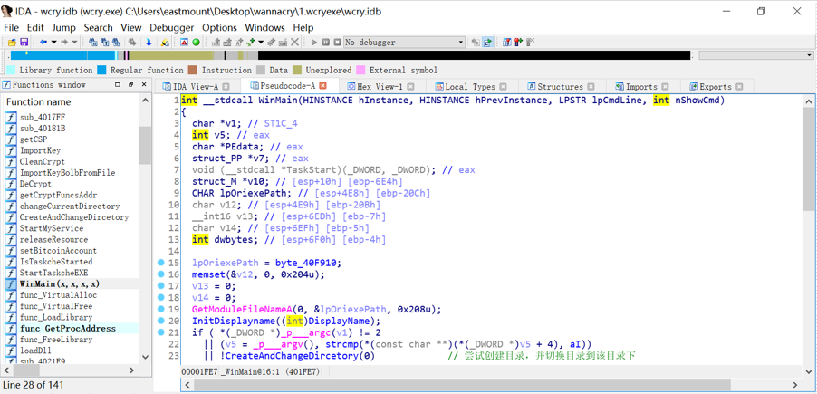Click the Function name column header
The width and height of the screenshot is (817, 394).
tap(70, 101)
